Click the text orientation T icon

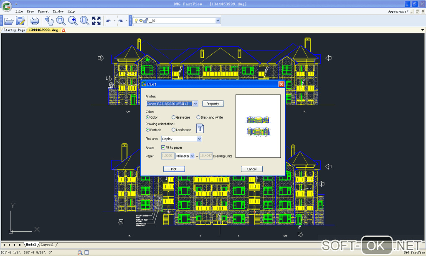pos(200,129)
